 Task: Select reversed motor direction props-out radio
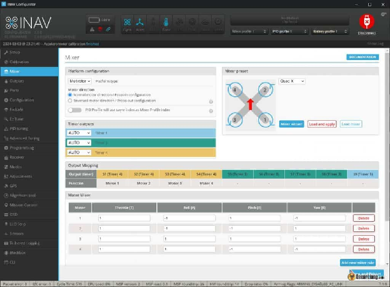click(70, 101)
